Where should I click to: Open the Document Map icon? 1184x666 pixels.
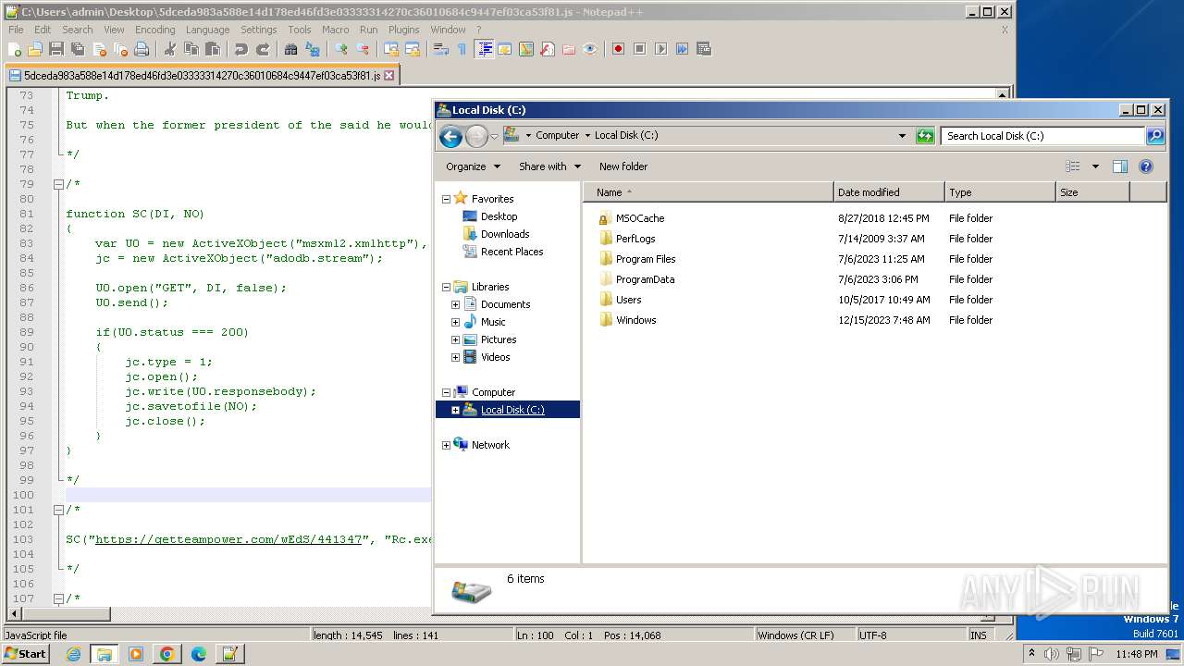click(x=525, y=49)
